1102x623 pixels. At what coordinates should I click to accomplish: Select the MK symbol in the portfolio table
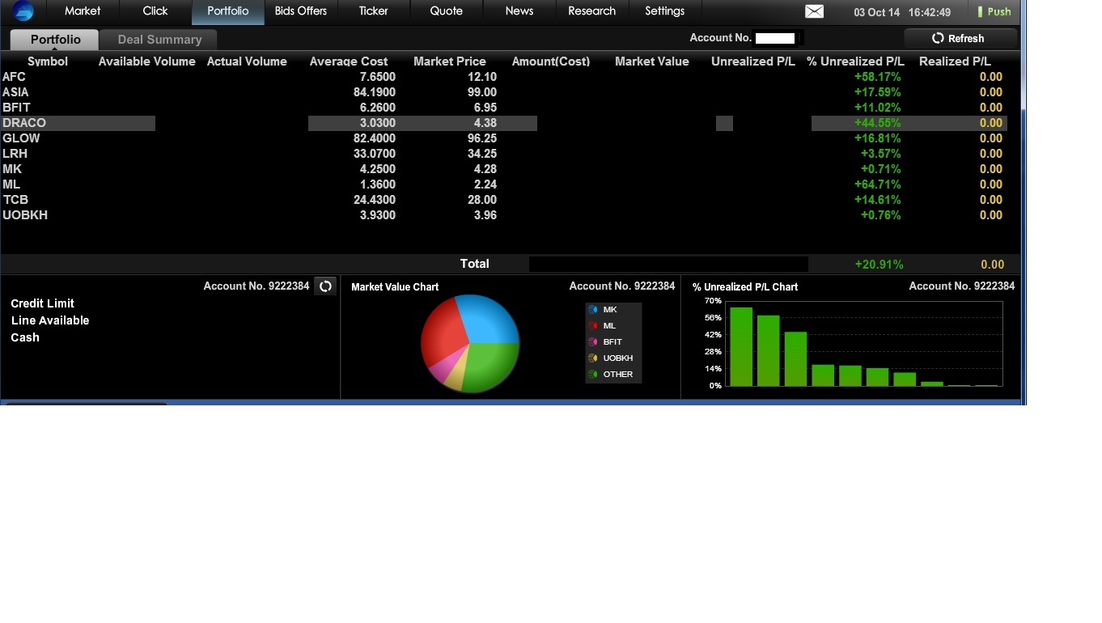click(12, 169)
